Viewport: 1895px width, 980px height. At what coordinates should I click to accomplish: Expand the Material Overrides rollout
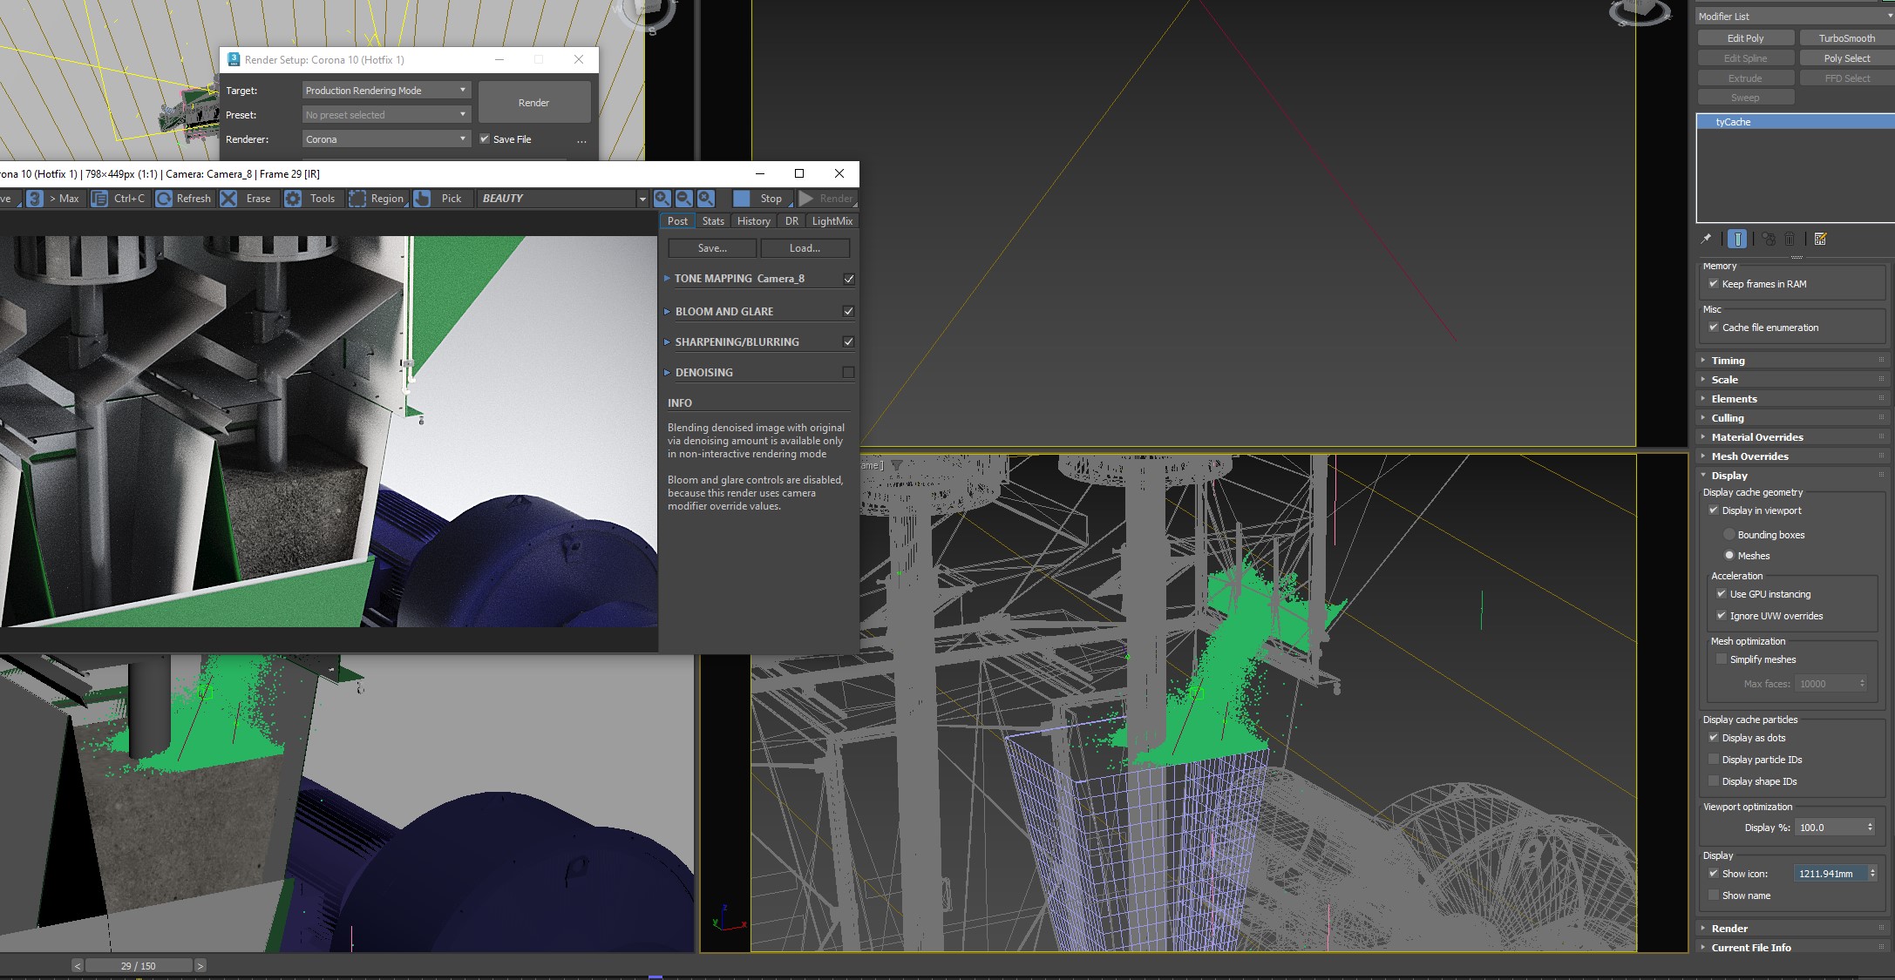1791,437
